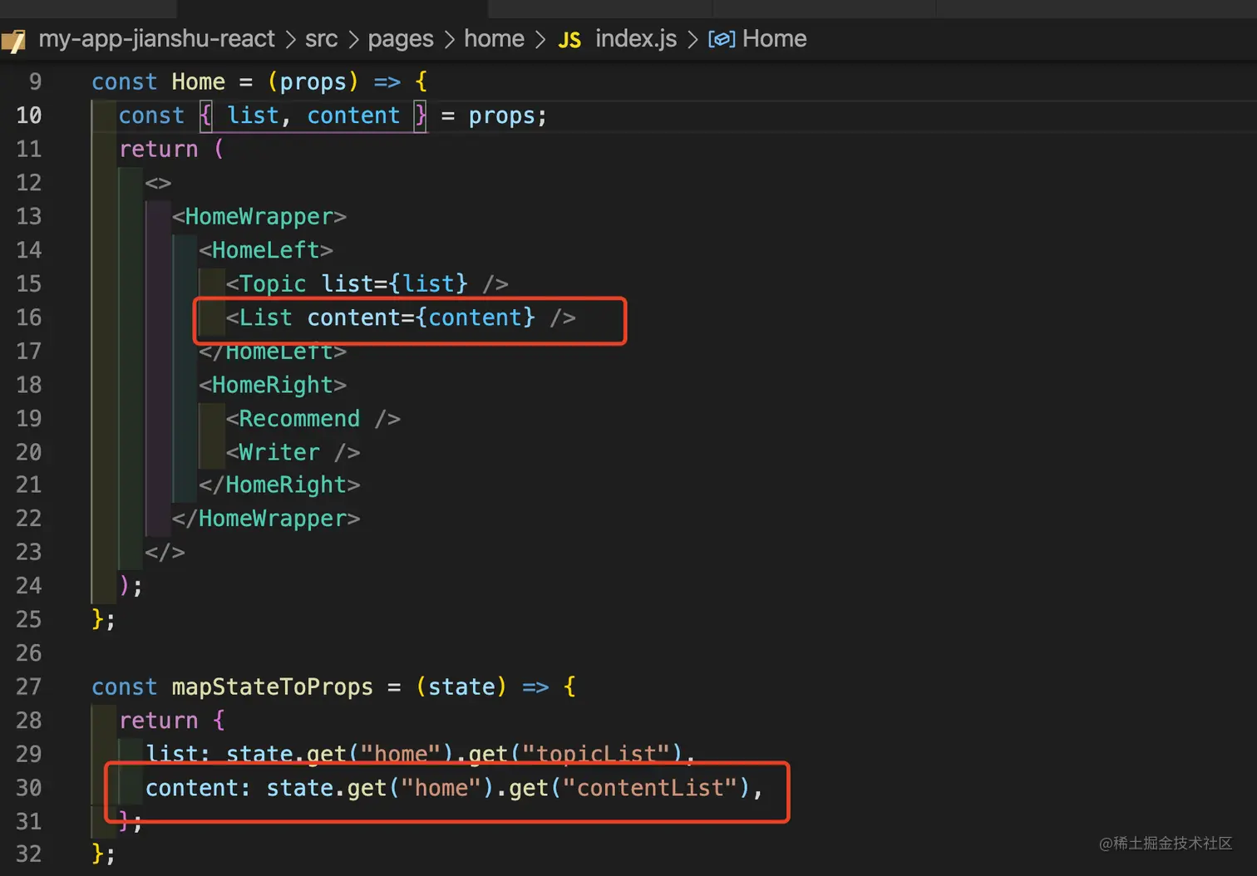Click the Recommend component tag

pos(299,419)
